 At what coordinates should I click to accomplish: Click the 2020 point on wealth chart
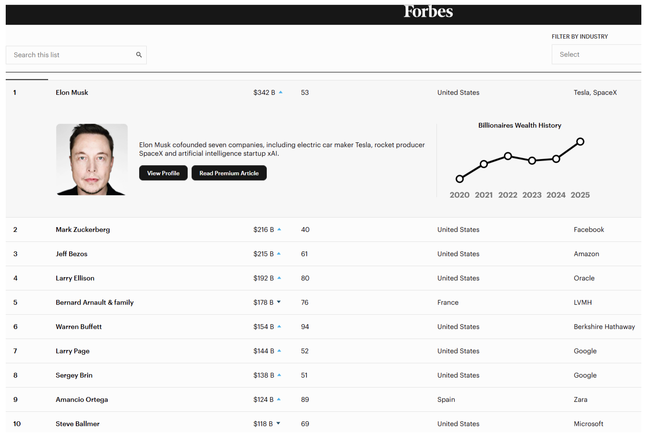point(460,179)
